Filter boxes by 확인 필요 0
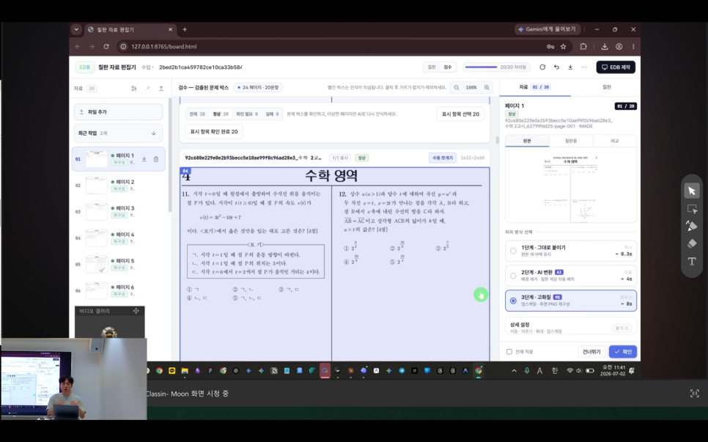The image size is (708, 442). 247,114
